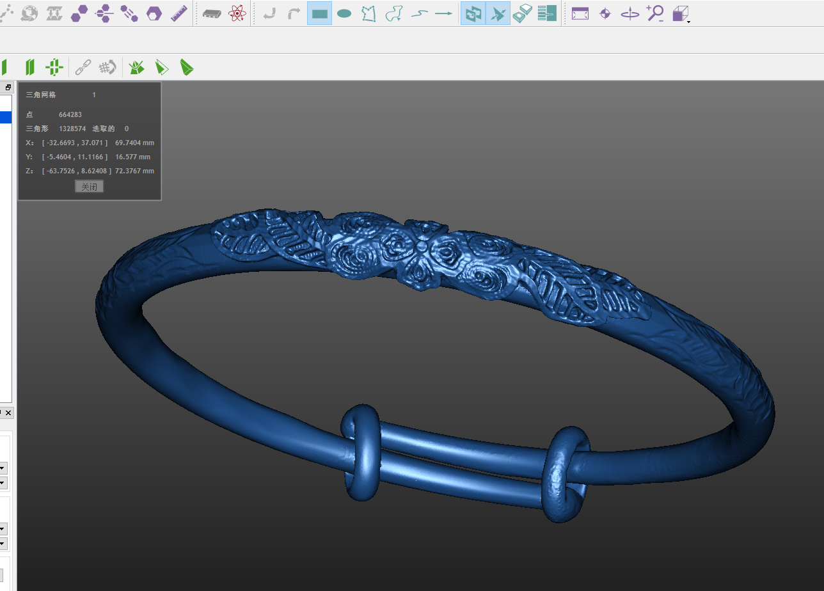
Task: Click the green cross-plane alignment icon
Action: (54, 67)
